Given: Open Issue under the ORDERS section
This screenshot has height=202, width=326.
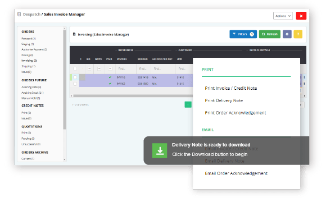Looking at the screenshot, I should (26, 72).
